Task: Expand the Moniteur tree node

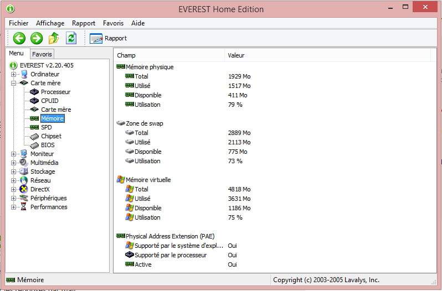Action: (x=13, y=154)
